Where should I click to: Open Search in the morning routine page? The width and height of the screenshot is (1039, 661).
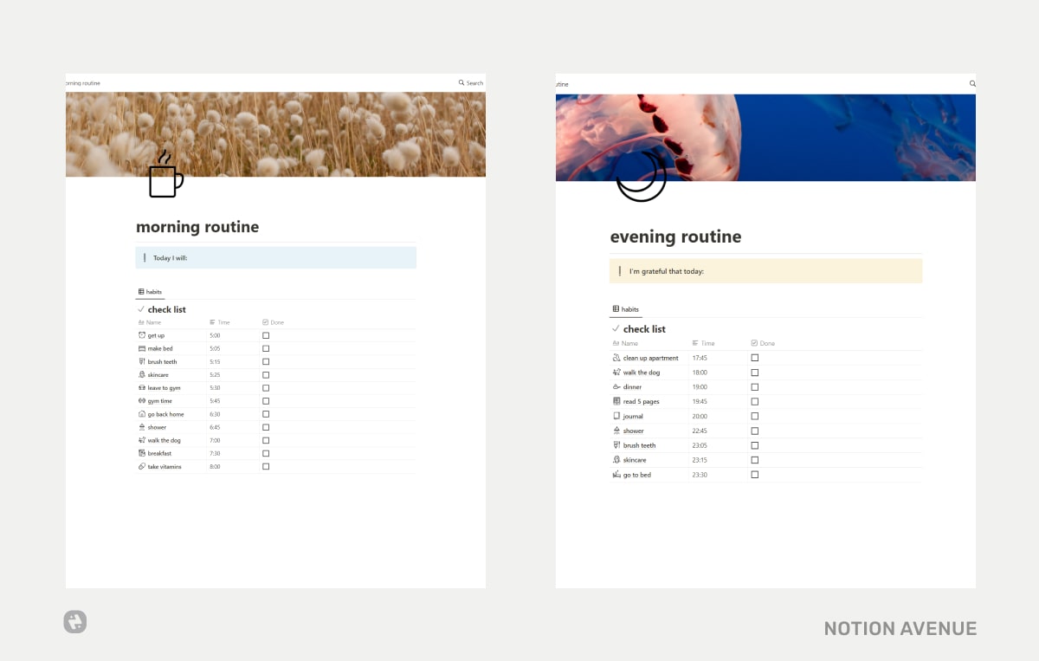(470, 82)
